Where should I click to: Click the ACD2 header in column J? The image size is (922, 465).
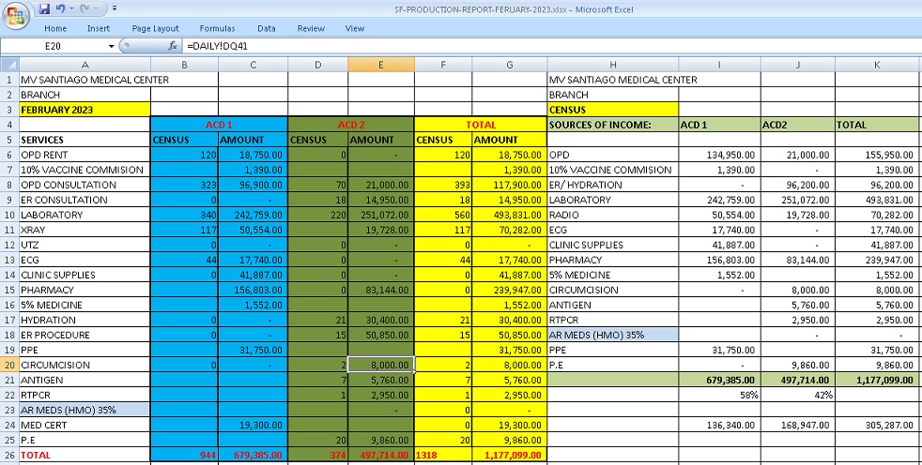pyautogui.click(x=798, y=125)
